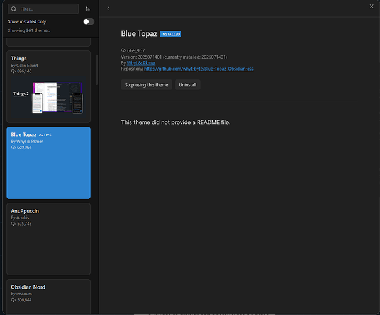Open the Blue Topaz GitHub repository link
The height and width of the screenshot is (315, 380).
(198, 69)
